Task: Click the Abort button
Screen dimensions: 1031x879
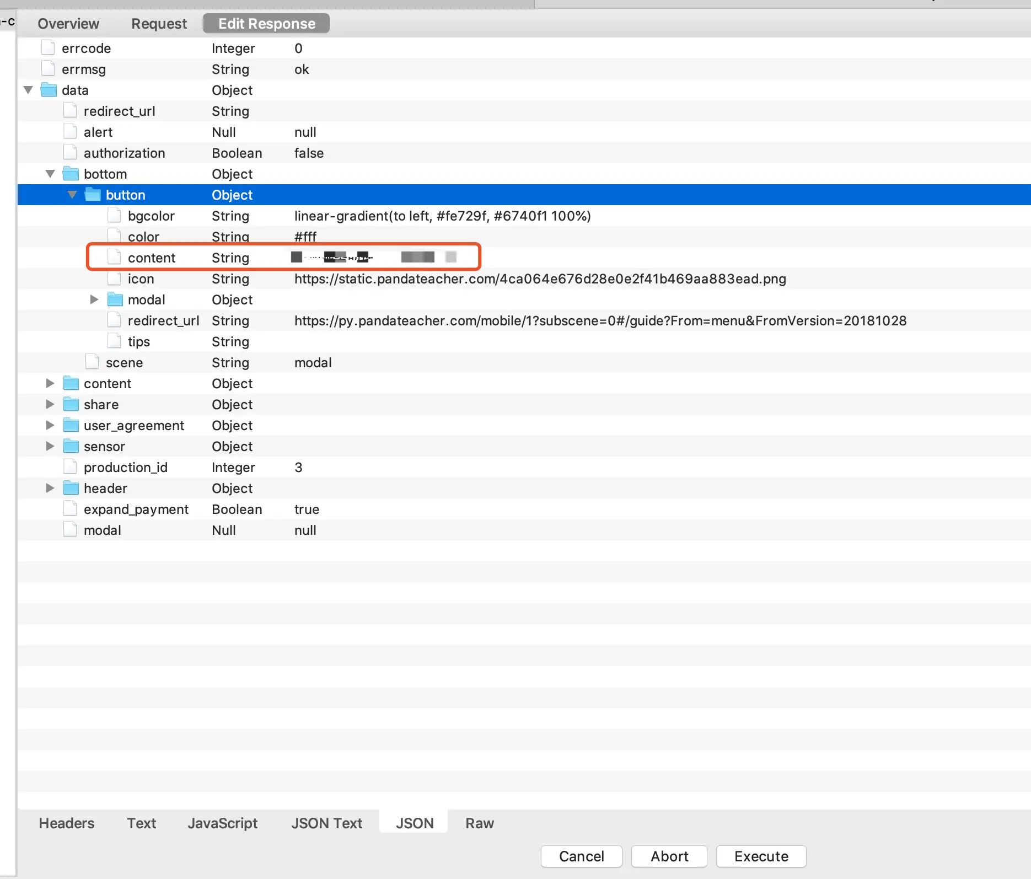Action: point(669,856)
